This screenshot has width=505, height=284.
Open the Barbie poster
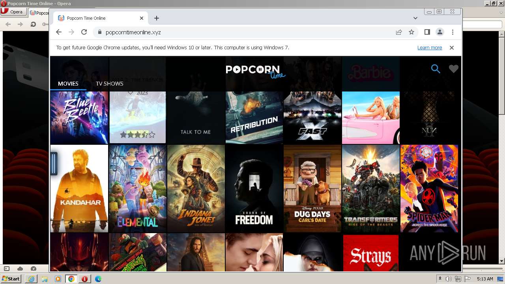(371, 118)
